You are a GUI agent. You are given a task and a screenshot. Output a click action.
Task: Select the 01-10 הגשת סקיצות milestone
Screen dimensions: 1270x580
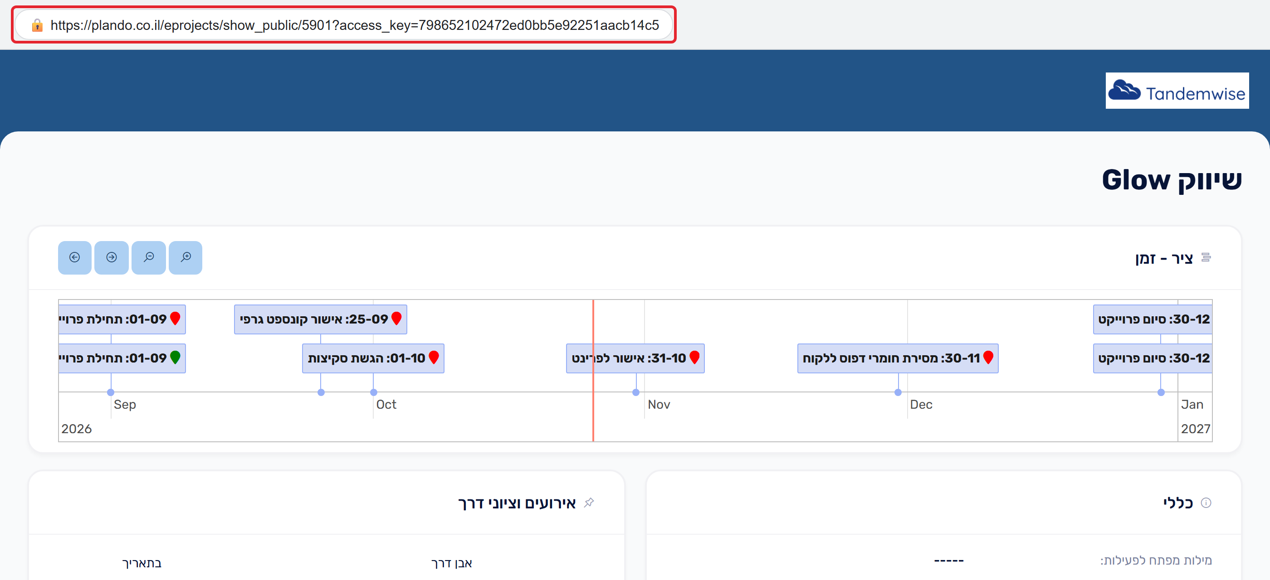373,358
